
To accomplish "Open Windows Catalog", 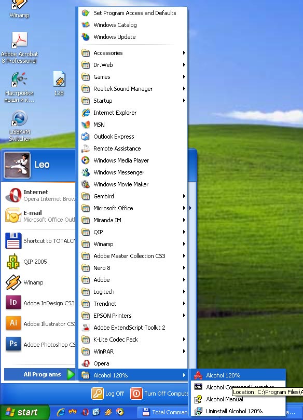I will point(133,25).
